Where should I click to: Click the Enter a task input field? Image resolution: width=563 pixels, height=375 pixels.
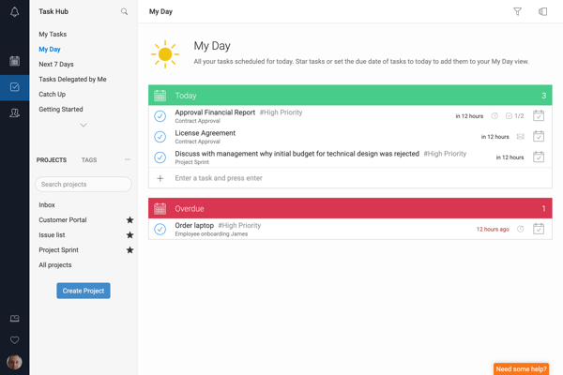(x=350, y=178)
